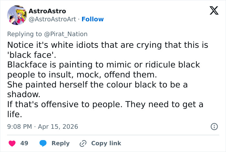Open the @AstroAstroArt handle link
The image size is (226, 152).
[52, 19]
